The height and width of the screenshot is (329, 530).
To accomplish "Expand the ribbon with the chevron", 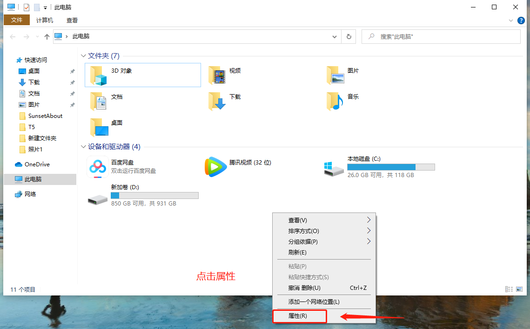I will [511, 21].
